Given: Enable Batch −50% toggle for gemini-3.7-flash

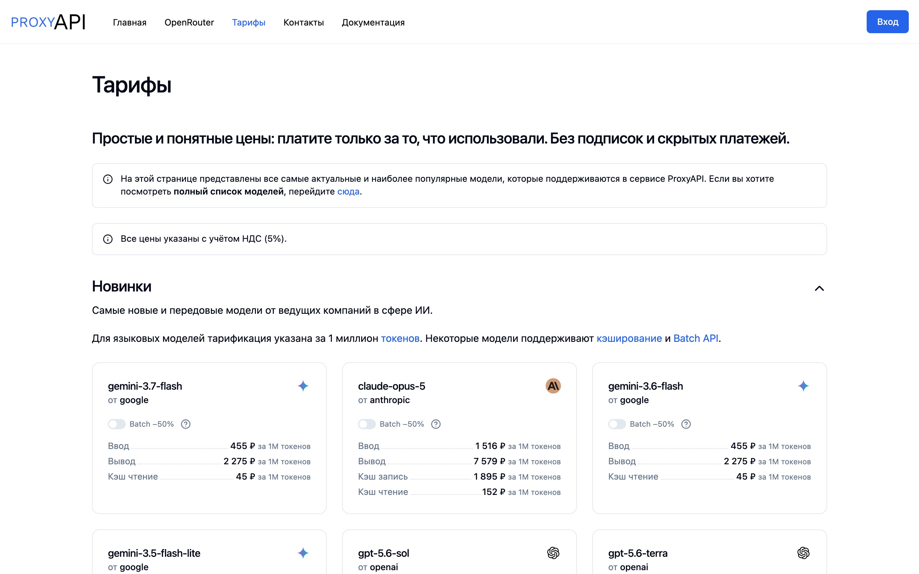Looking at the screenshot, I should [116, 424].
